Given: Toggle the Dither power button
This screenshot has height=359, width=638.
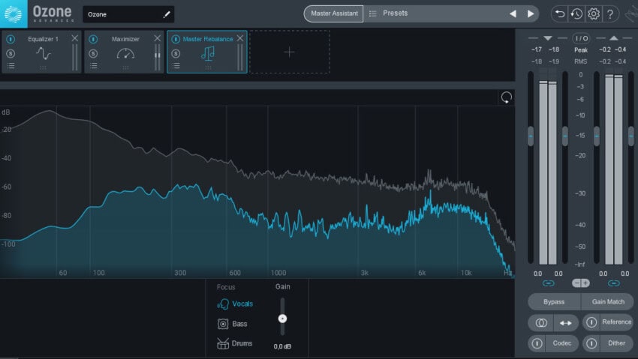Looking at the screenshot, I should pos(591,343).
